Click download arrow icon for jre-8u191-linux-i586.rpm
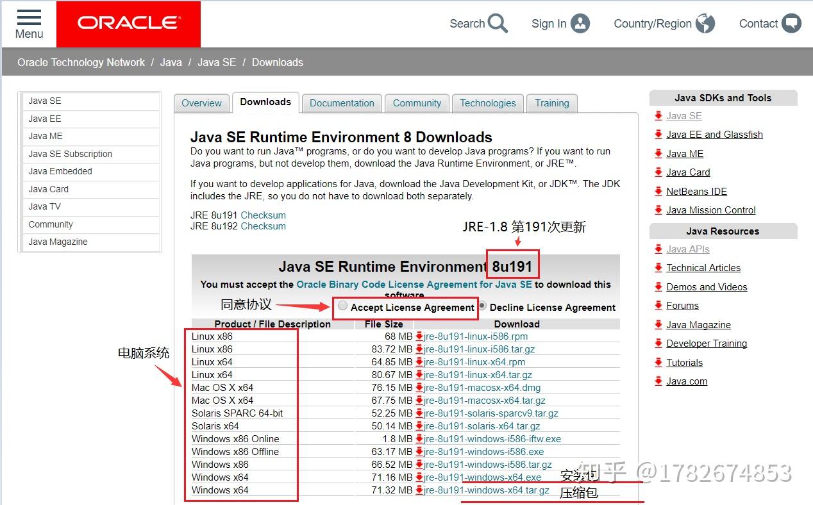Image resolution: width=813 pixels, height=505 pixels. (419, 336)
